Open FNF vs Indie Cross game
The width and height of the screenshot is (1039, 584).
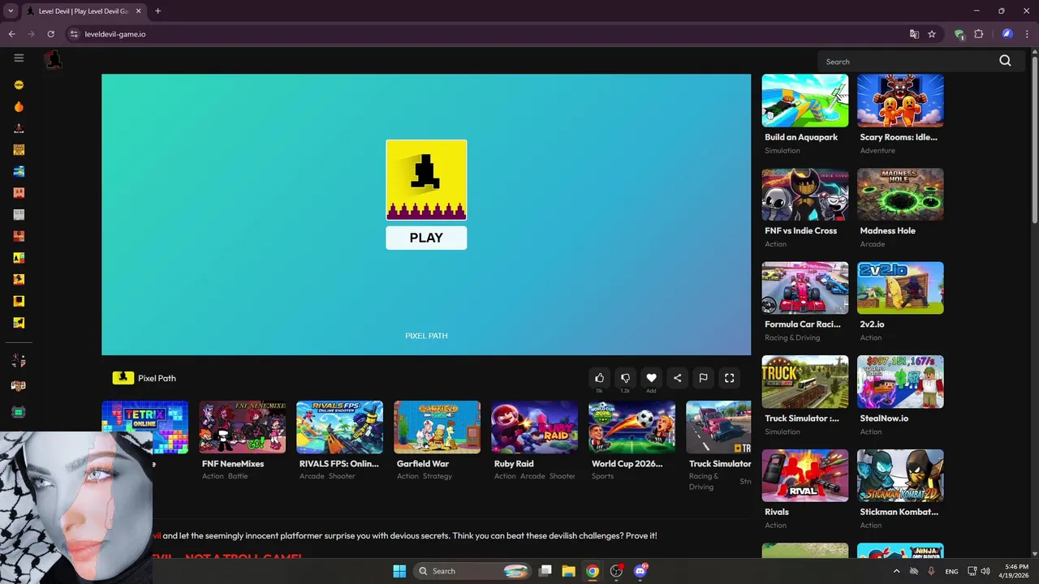(804, 195)
